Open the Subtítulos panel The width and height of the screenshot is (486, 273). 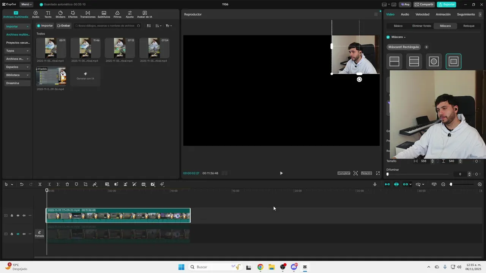coord(104,14)
